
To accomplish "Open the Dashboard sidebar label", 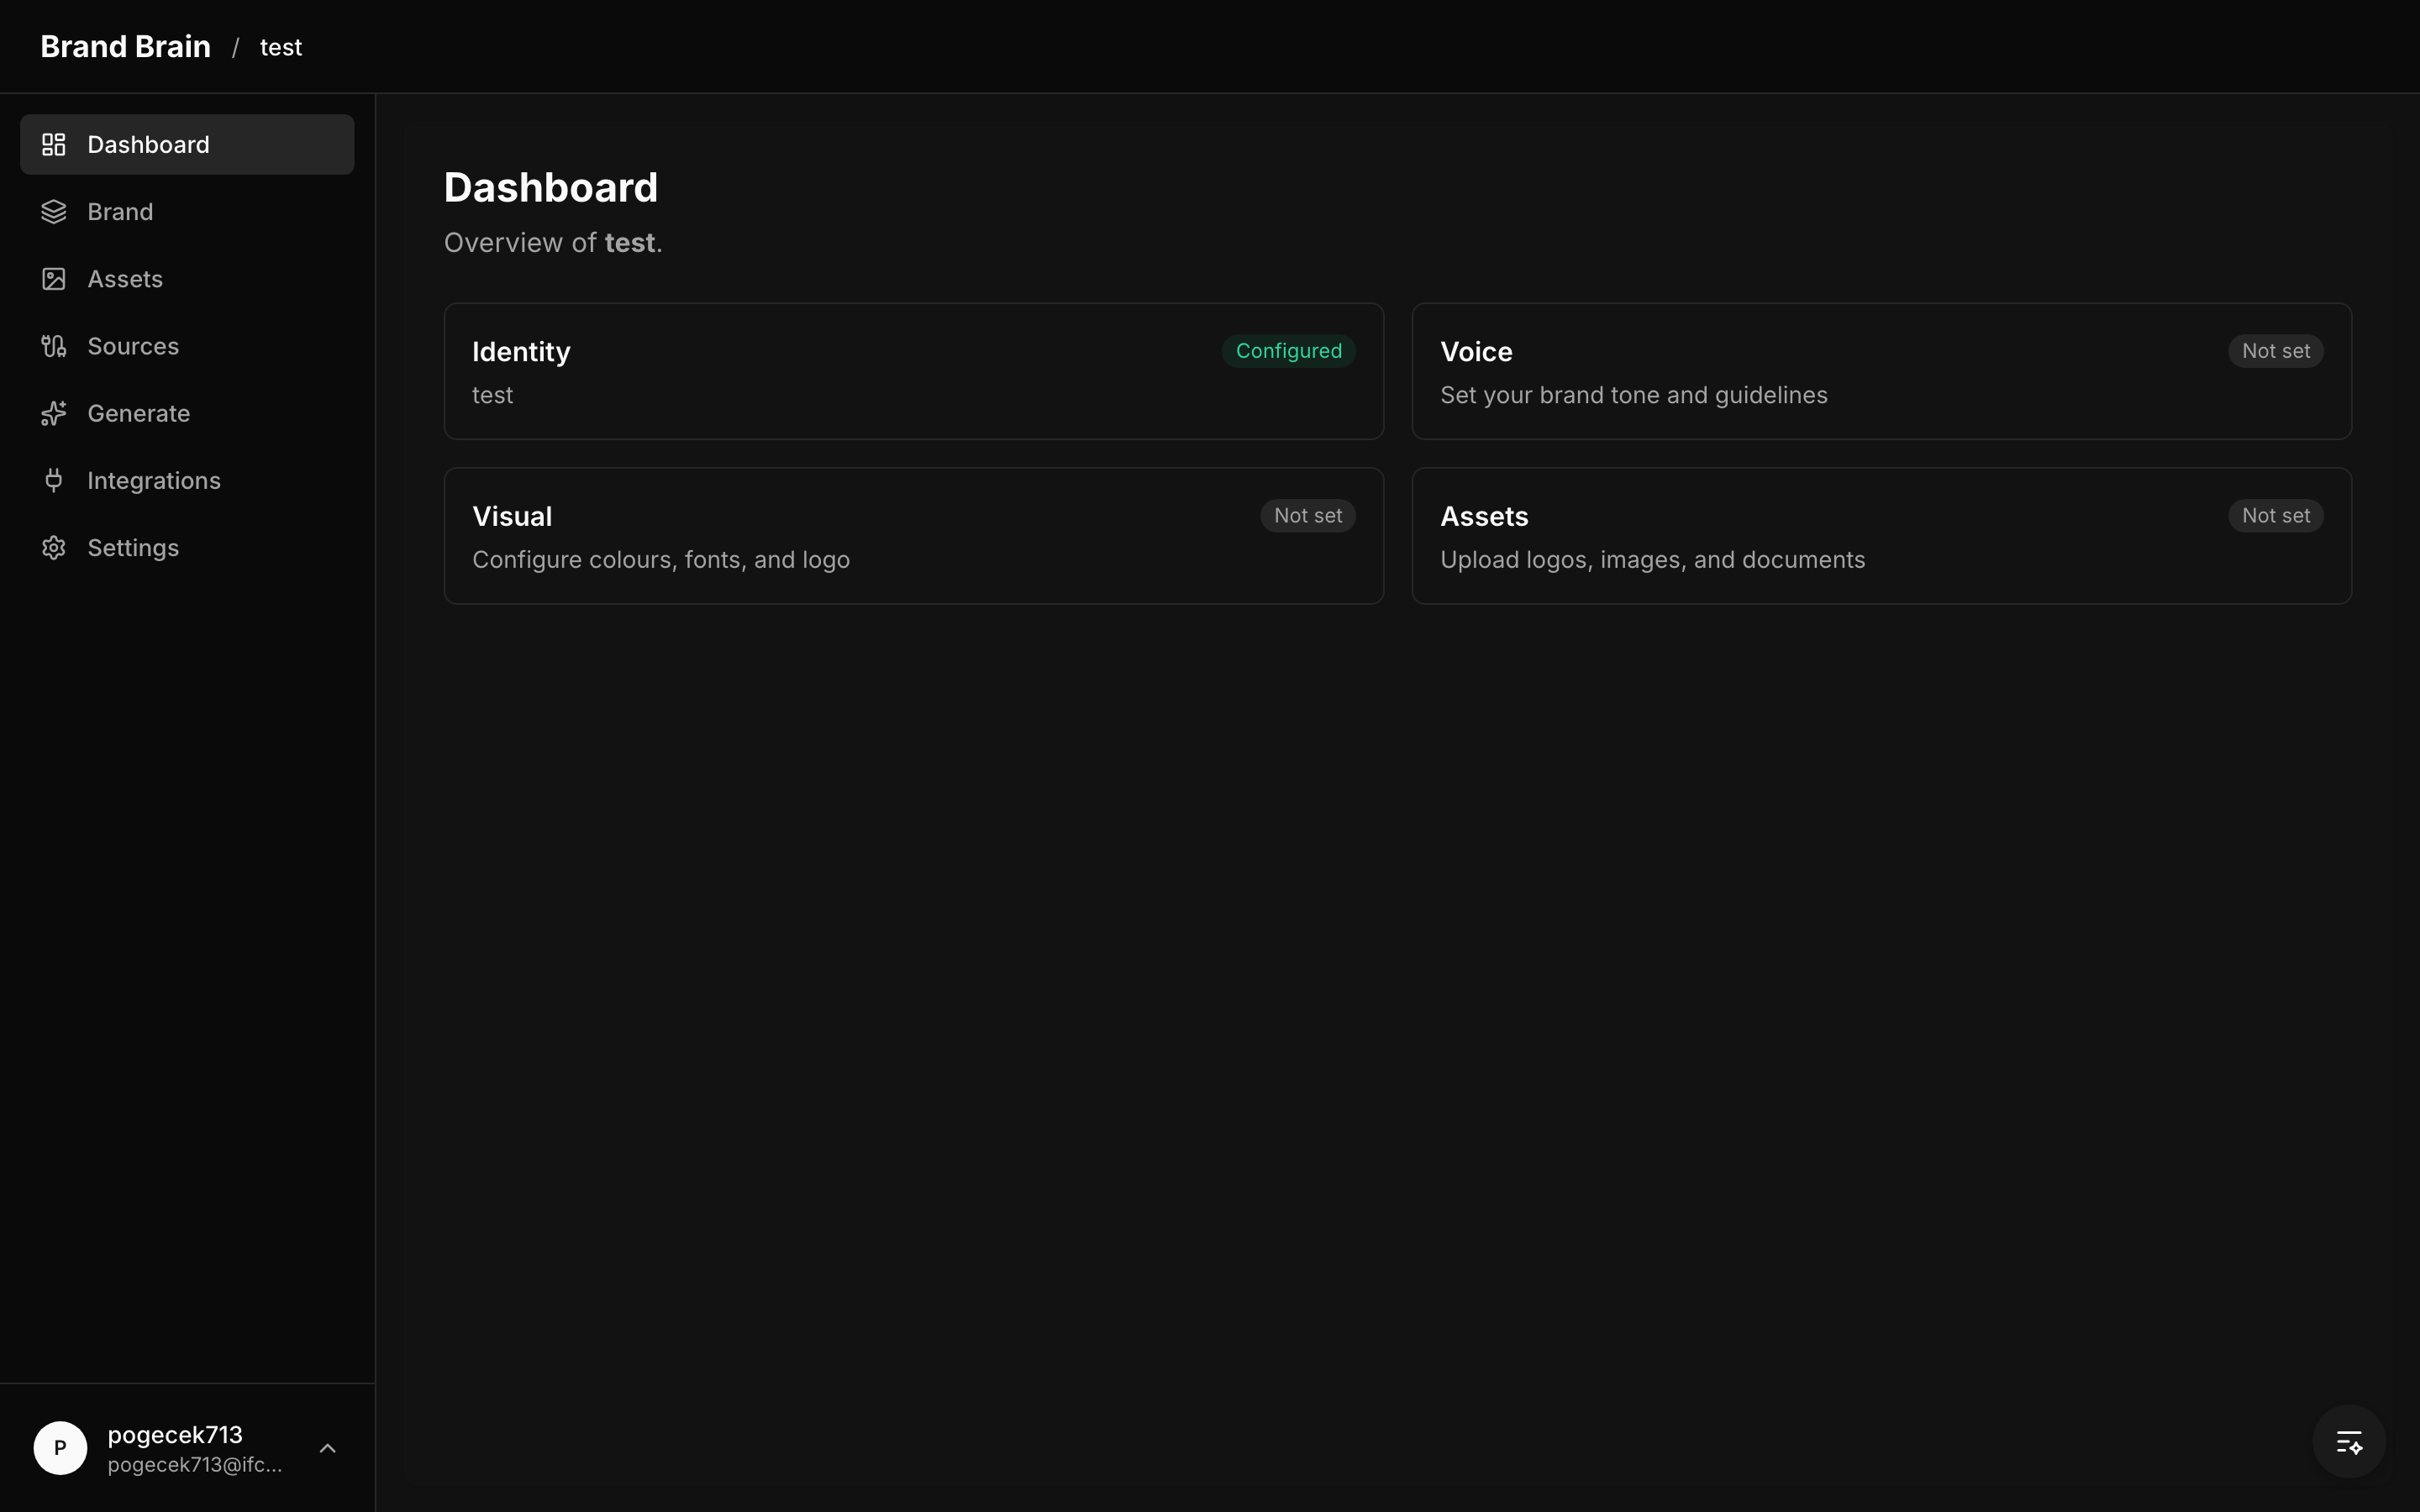I will point(148,144).
